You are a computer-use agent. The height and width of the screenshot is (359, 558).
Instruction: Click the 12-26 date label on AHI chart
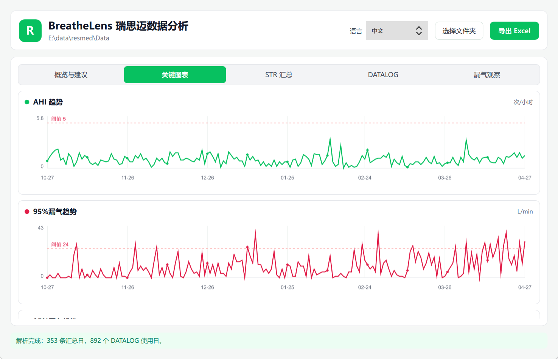pos(207,178)
